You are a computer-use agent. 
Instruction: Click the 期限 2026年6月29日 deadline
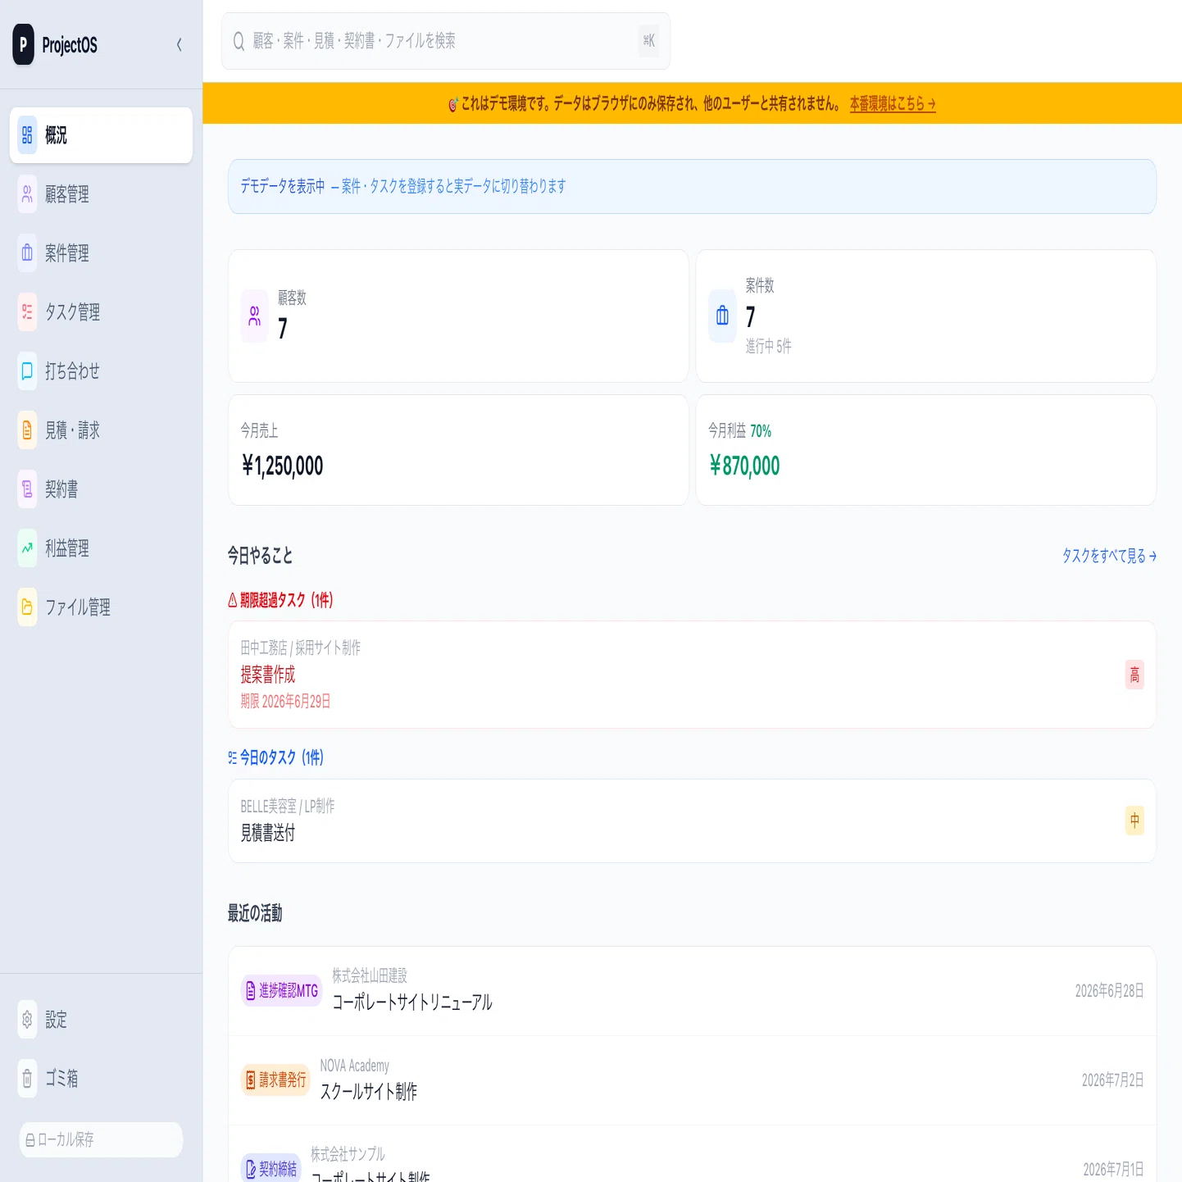285,702
